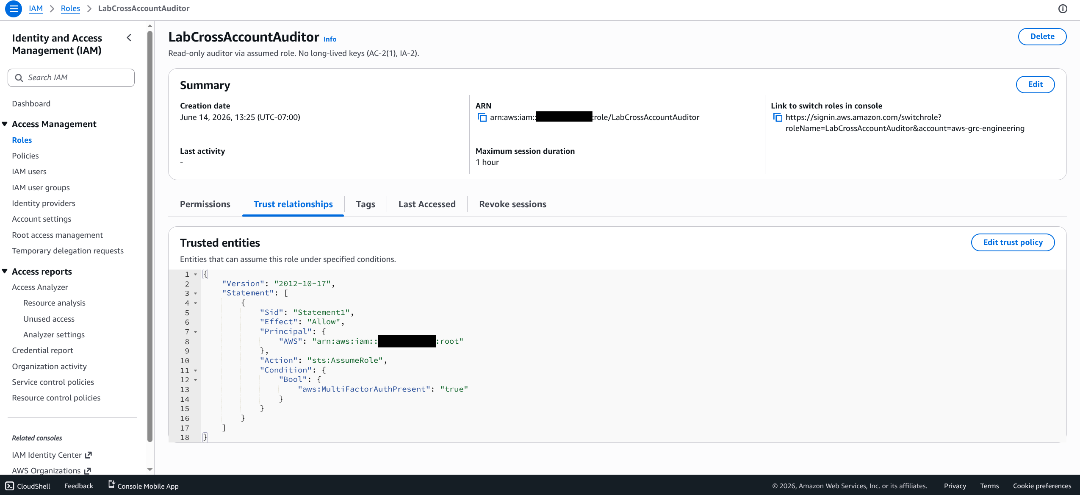1080x495 pixels.
Task: Open Unused access page
Action: 49,319
